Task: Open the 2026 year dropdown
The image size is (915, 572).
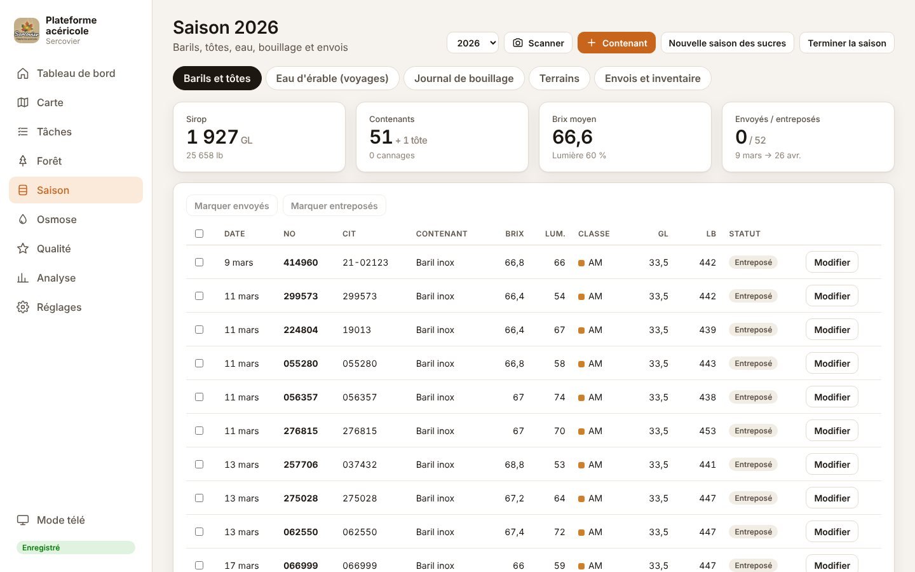Action: [473, 43]
